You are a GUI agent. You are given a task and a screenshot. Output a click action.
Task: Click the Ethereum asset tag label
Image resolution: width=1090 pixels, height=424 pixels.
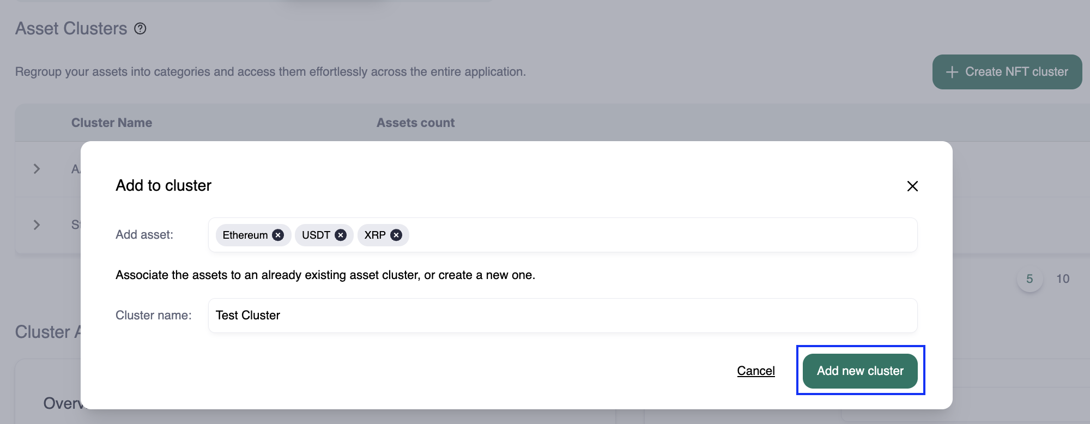click(245, 235)
